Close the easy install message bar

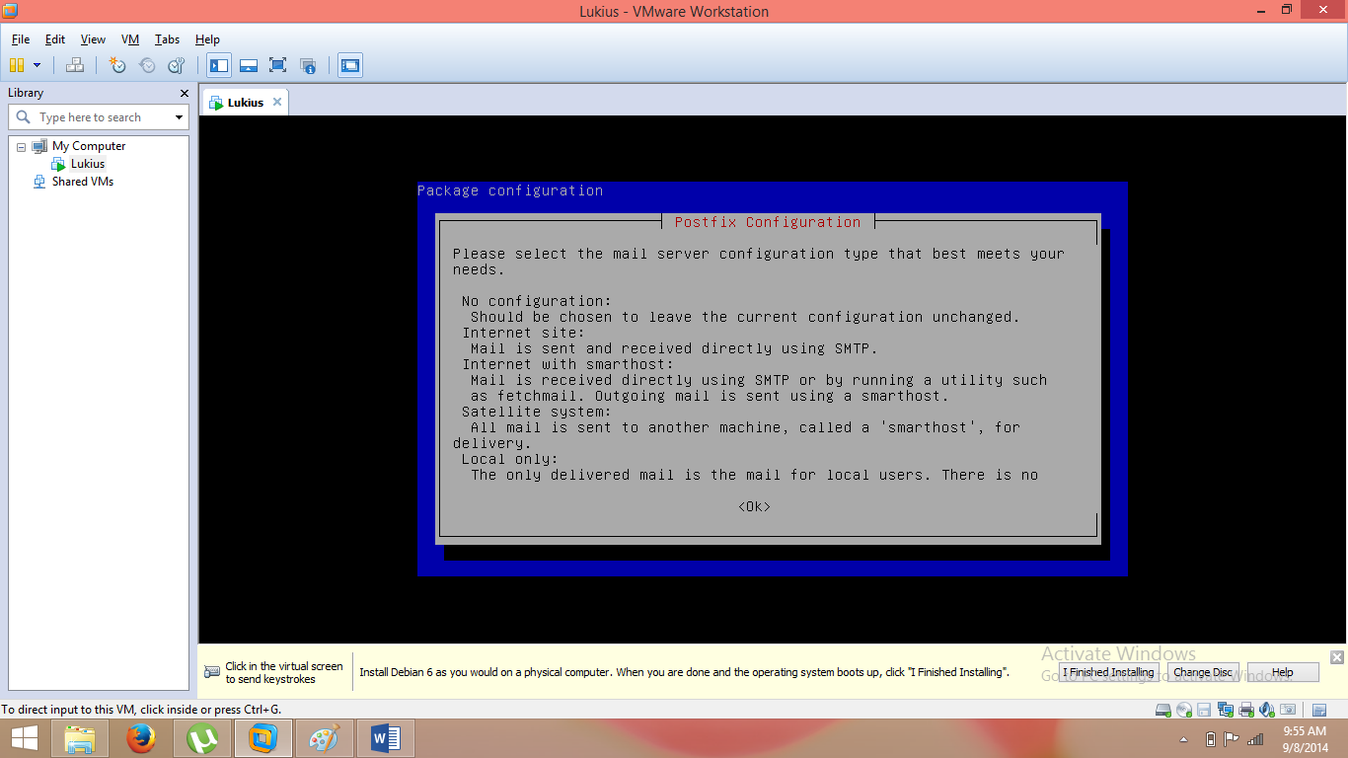(x=1337, y=657)
